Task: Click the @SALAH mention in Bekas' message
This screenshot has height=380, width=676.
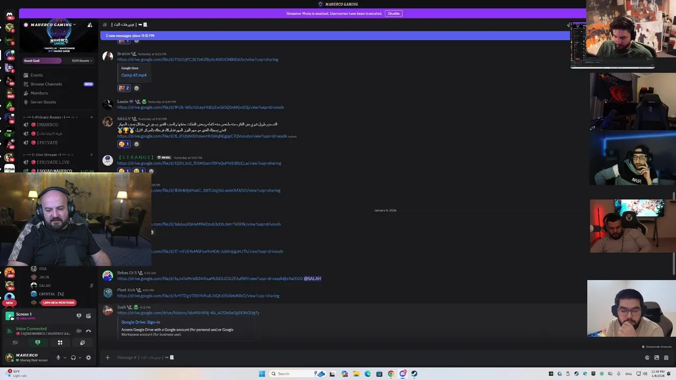Action: coord(312,279)
